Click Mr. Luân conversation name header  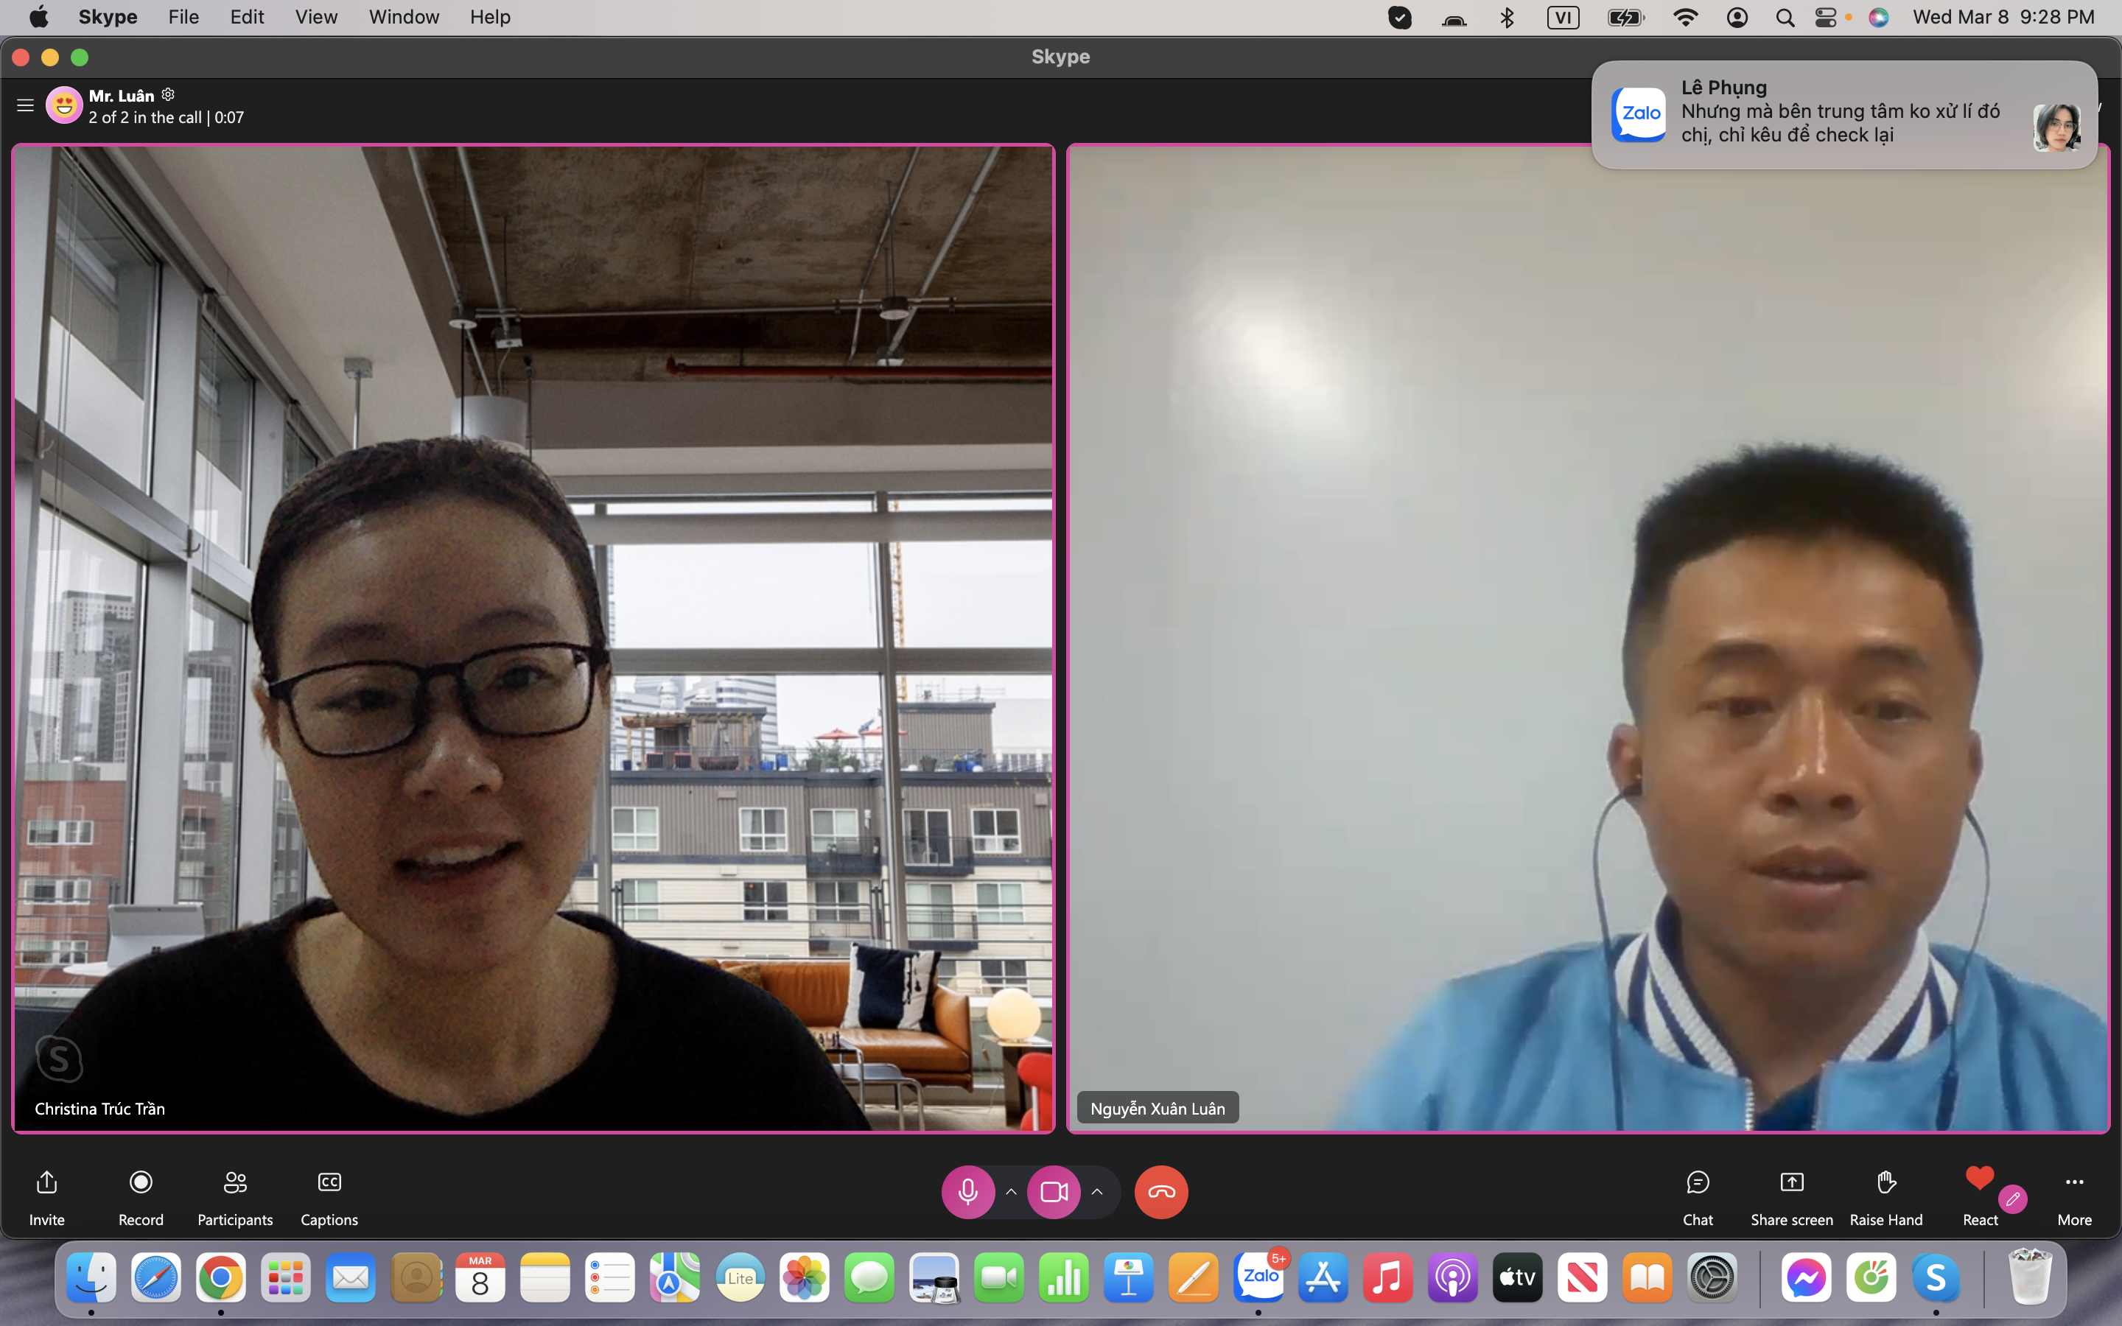(121, 96)
